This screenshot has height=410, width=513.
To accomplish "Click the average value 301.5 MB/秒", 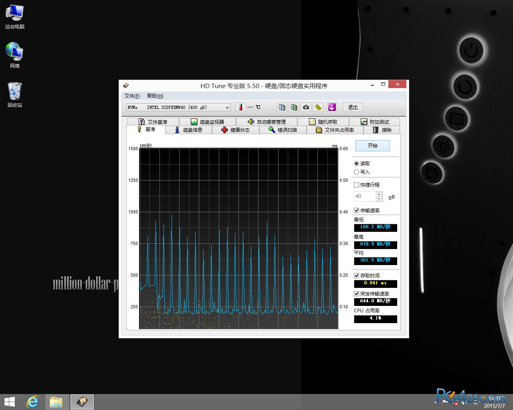I will (x=376, y=261).
